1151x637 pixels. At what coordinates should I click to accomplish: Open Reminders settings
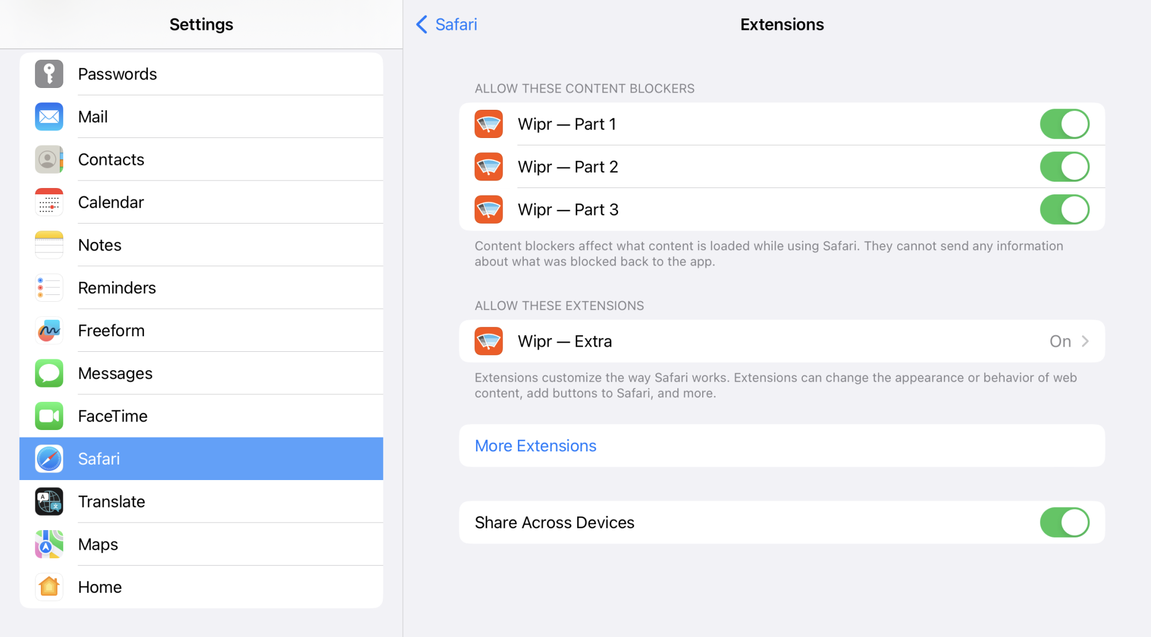point(201,287)
